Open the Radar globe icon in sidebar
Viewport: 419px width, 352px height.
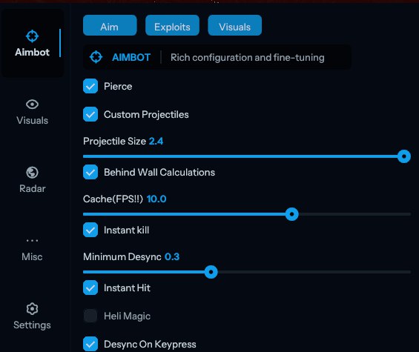(32, 173)
